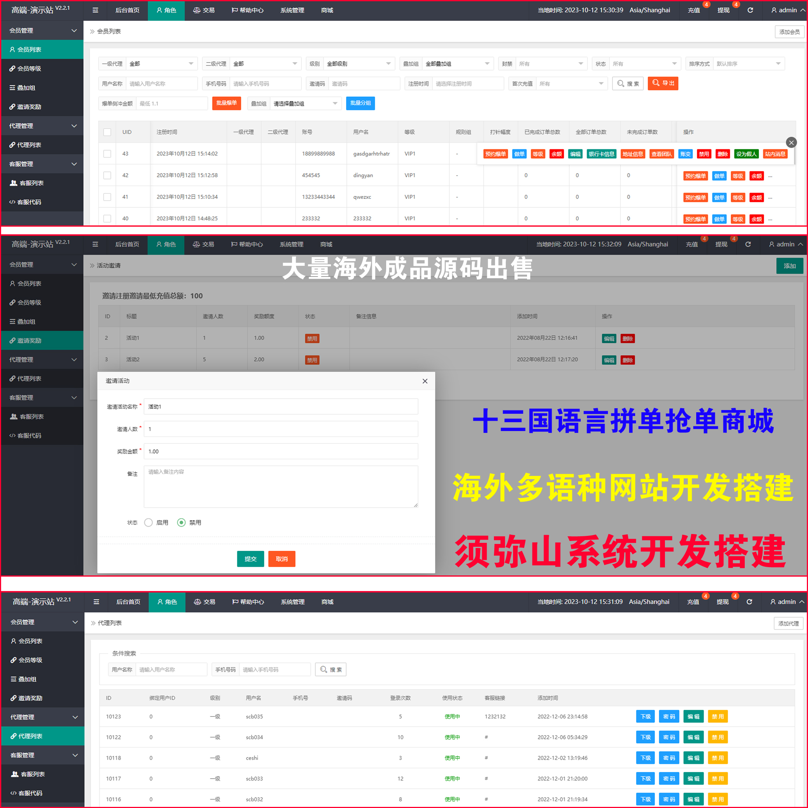Click 下级 button for agent scb035

(645, 716)
